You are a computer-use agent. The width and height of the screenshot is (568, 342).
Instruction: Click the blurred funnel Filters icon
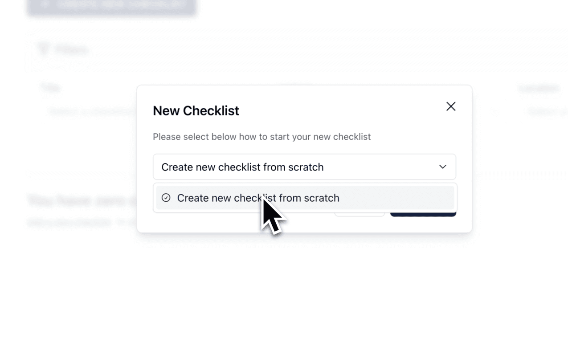pyautogui.click(x=43, y=49)
